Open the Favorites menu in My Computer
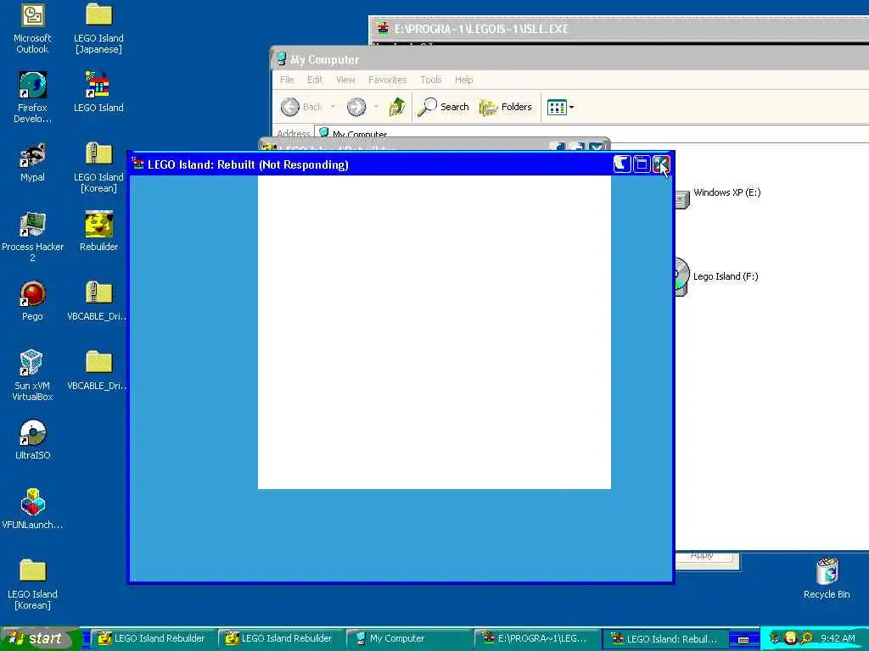The image size is (869, 651). point(387,80)
